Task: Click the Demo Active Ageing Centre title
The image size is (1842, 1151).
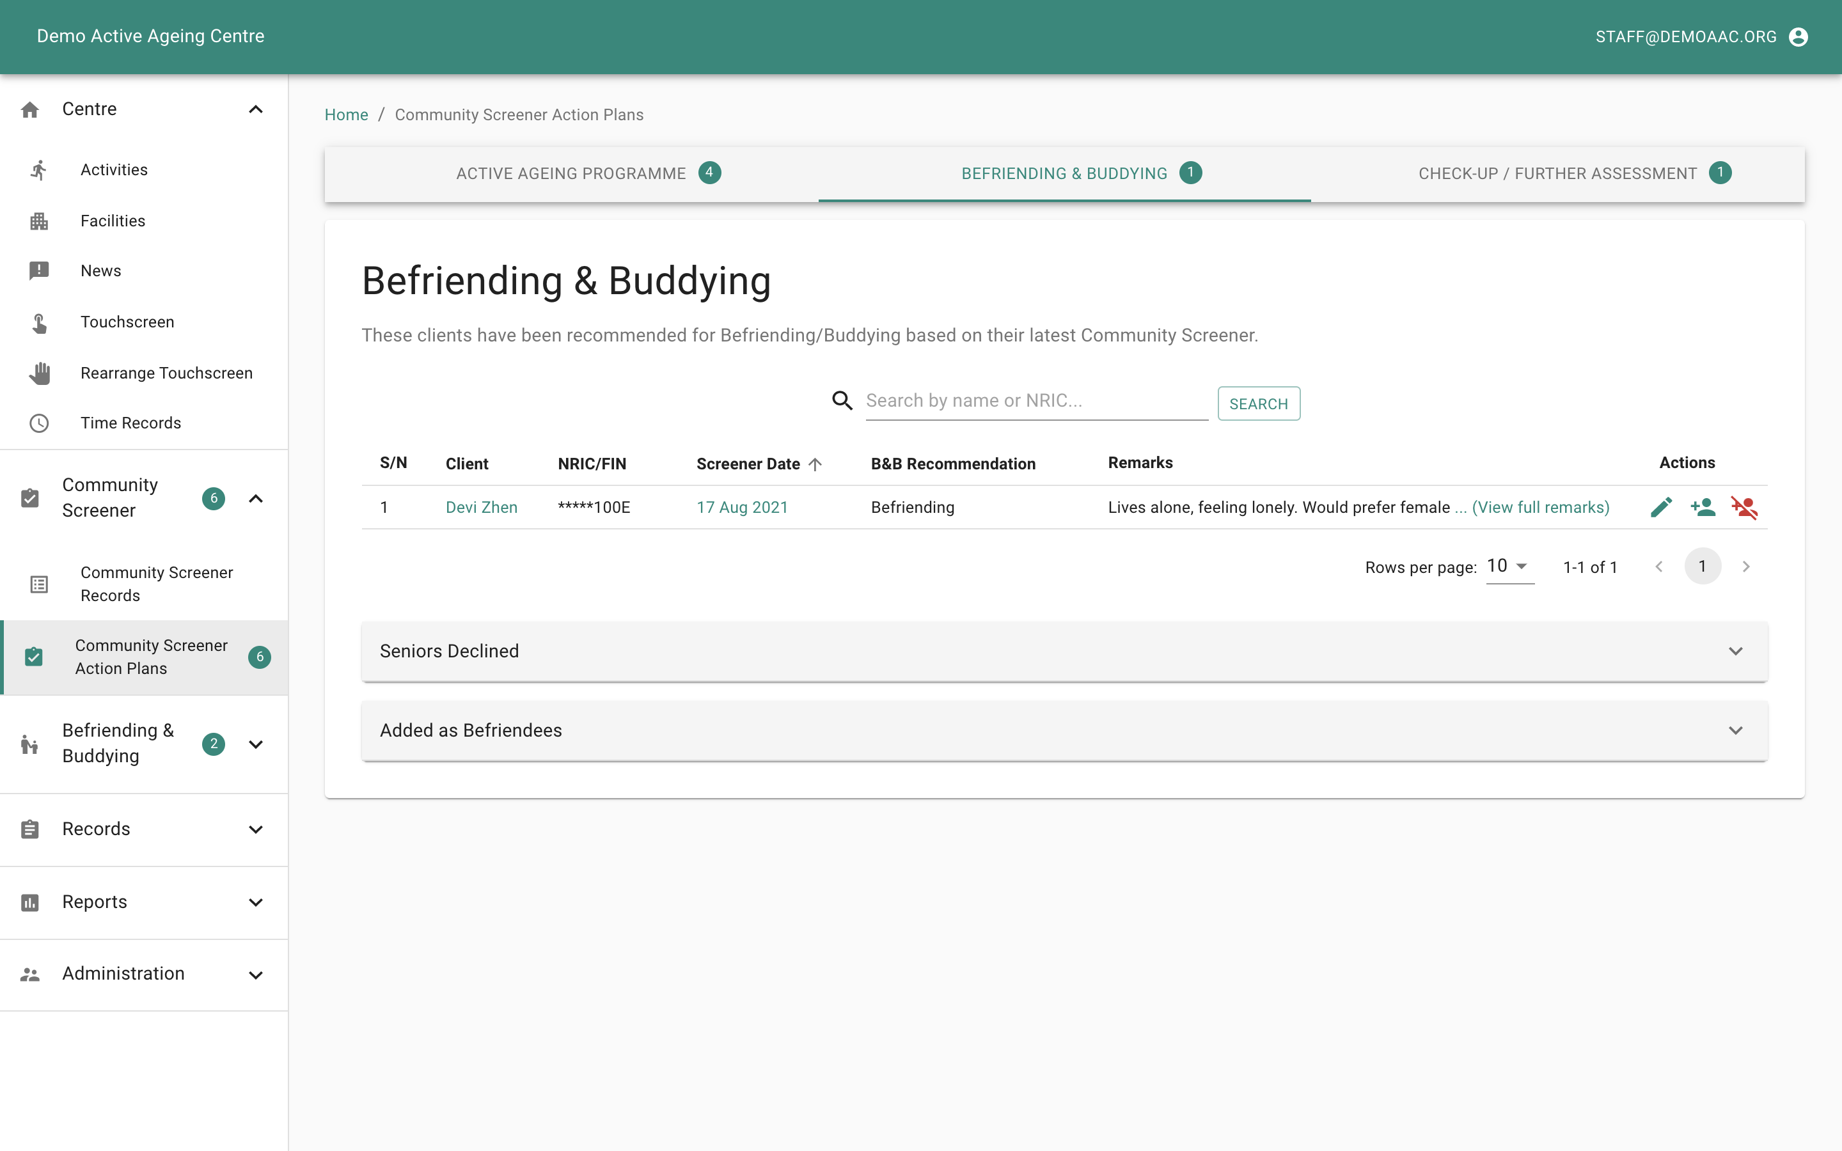Action: pos(151,36)
